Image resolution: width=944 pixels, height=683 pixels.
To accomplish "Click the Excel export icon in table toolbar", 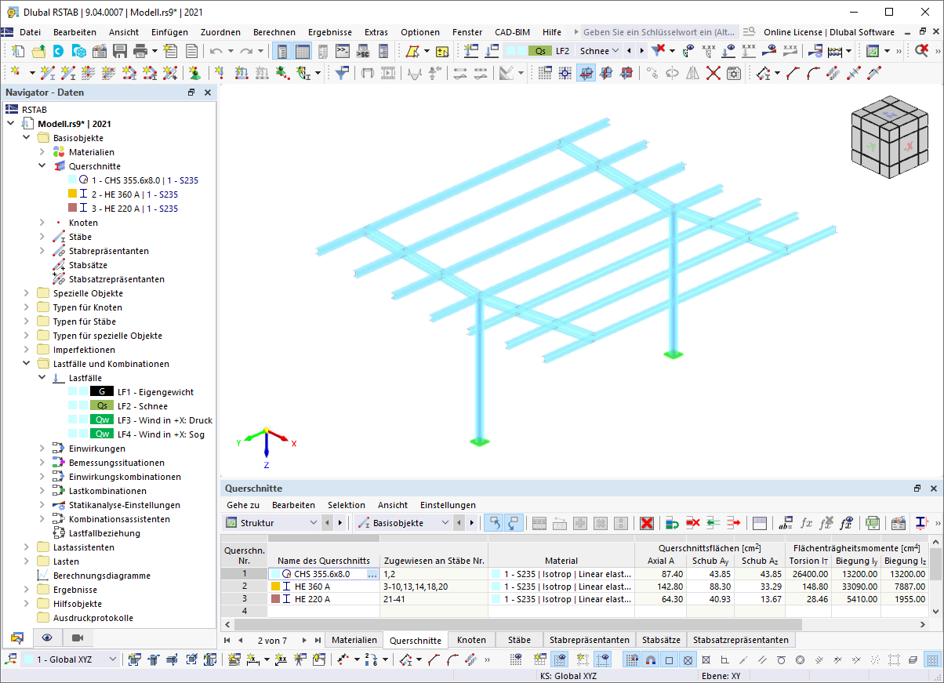I will click(x=872, y=523).
